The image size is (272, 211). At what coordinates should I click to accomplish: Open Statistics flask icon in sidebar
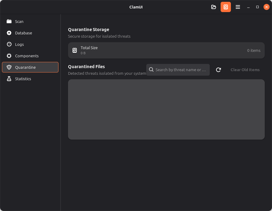click(x=9, y=79)
